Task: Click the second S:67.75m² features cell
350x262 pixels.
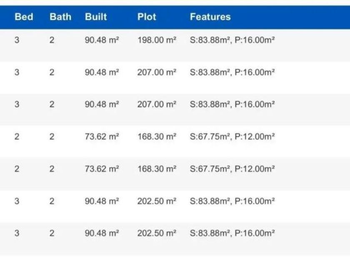Action: (x=232, y=169)
